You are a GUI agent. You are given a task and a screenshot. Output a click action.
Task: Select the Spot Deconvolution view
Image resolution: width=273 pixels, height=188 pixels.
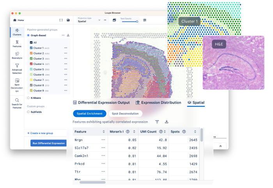coord(125,113)
